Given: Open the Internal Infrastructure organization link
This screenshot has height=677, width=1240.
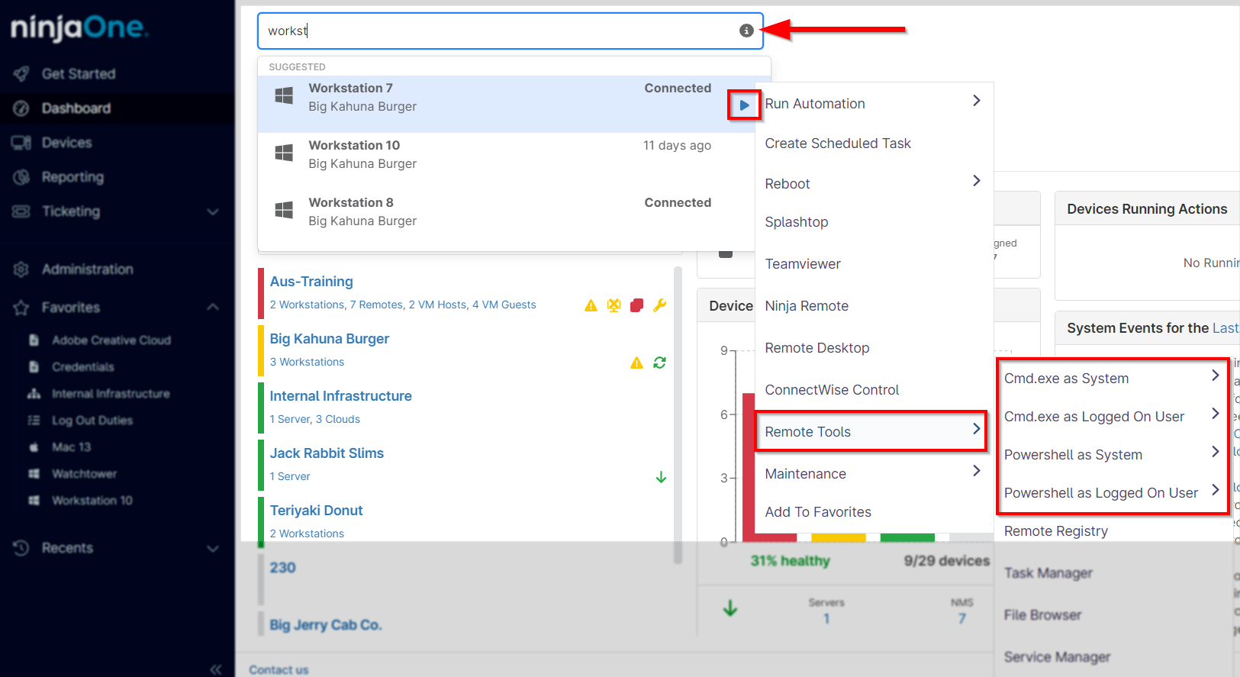Looking at the screenshot, I should tap(340, 396).
